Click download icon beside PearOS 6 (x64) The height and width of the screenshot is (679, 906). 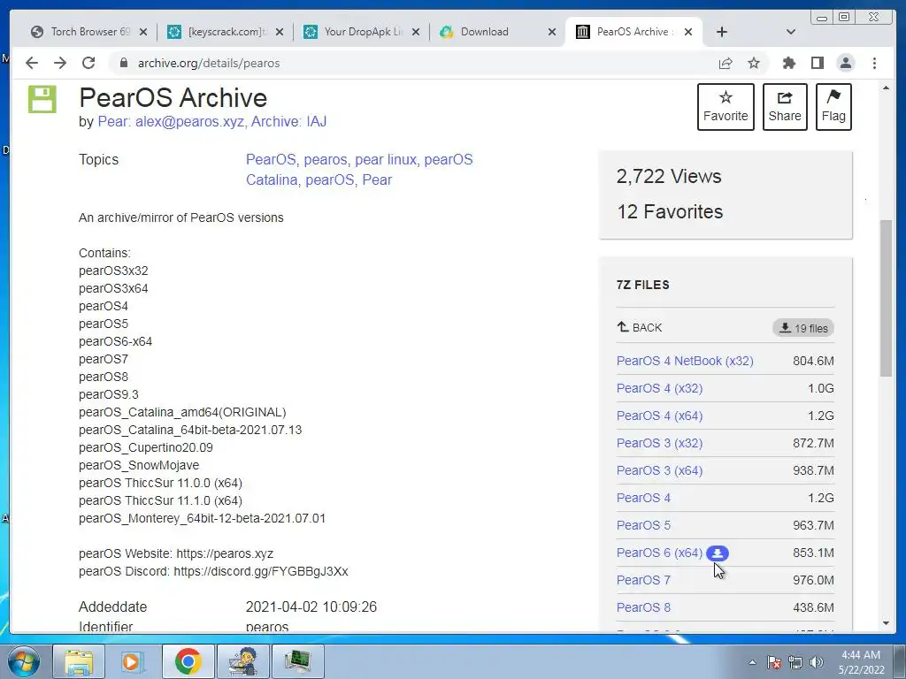(x=718, y=553)
